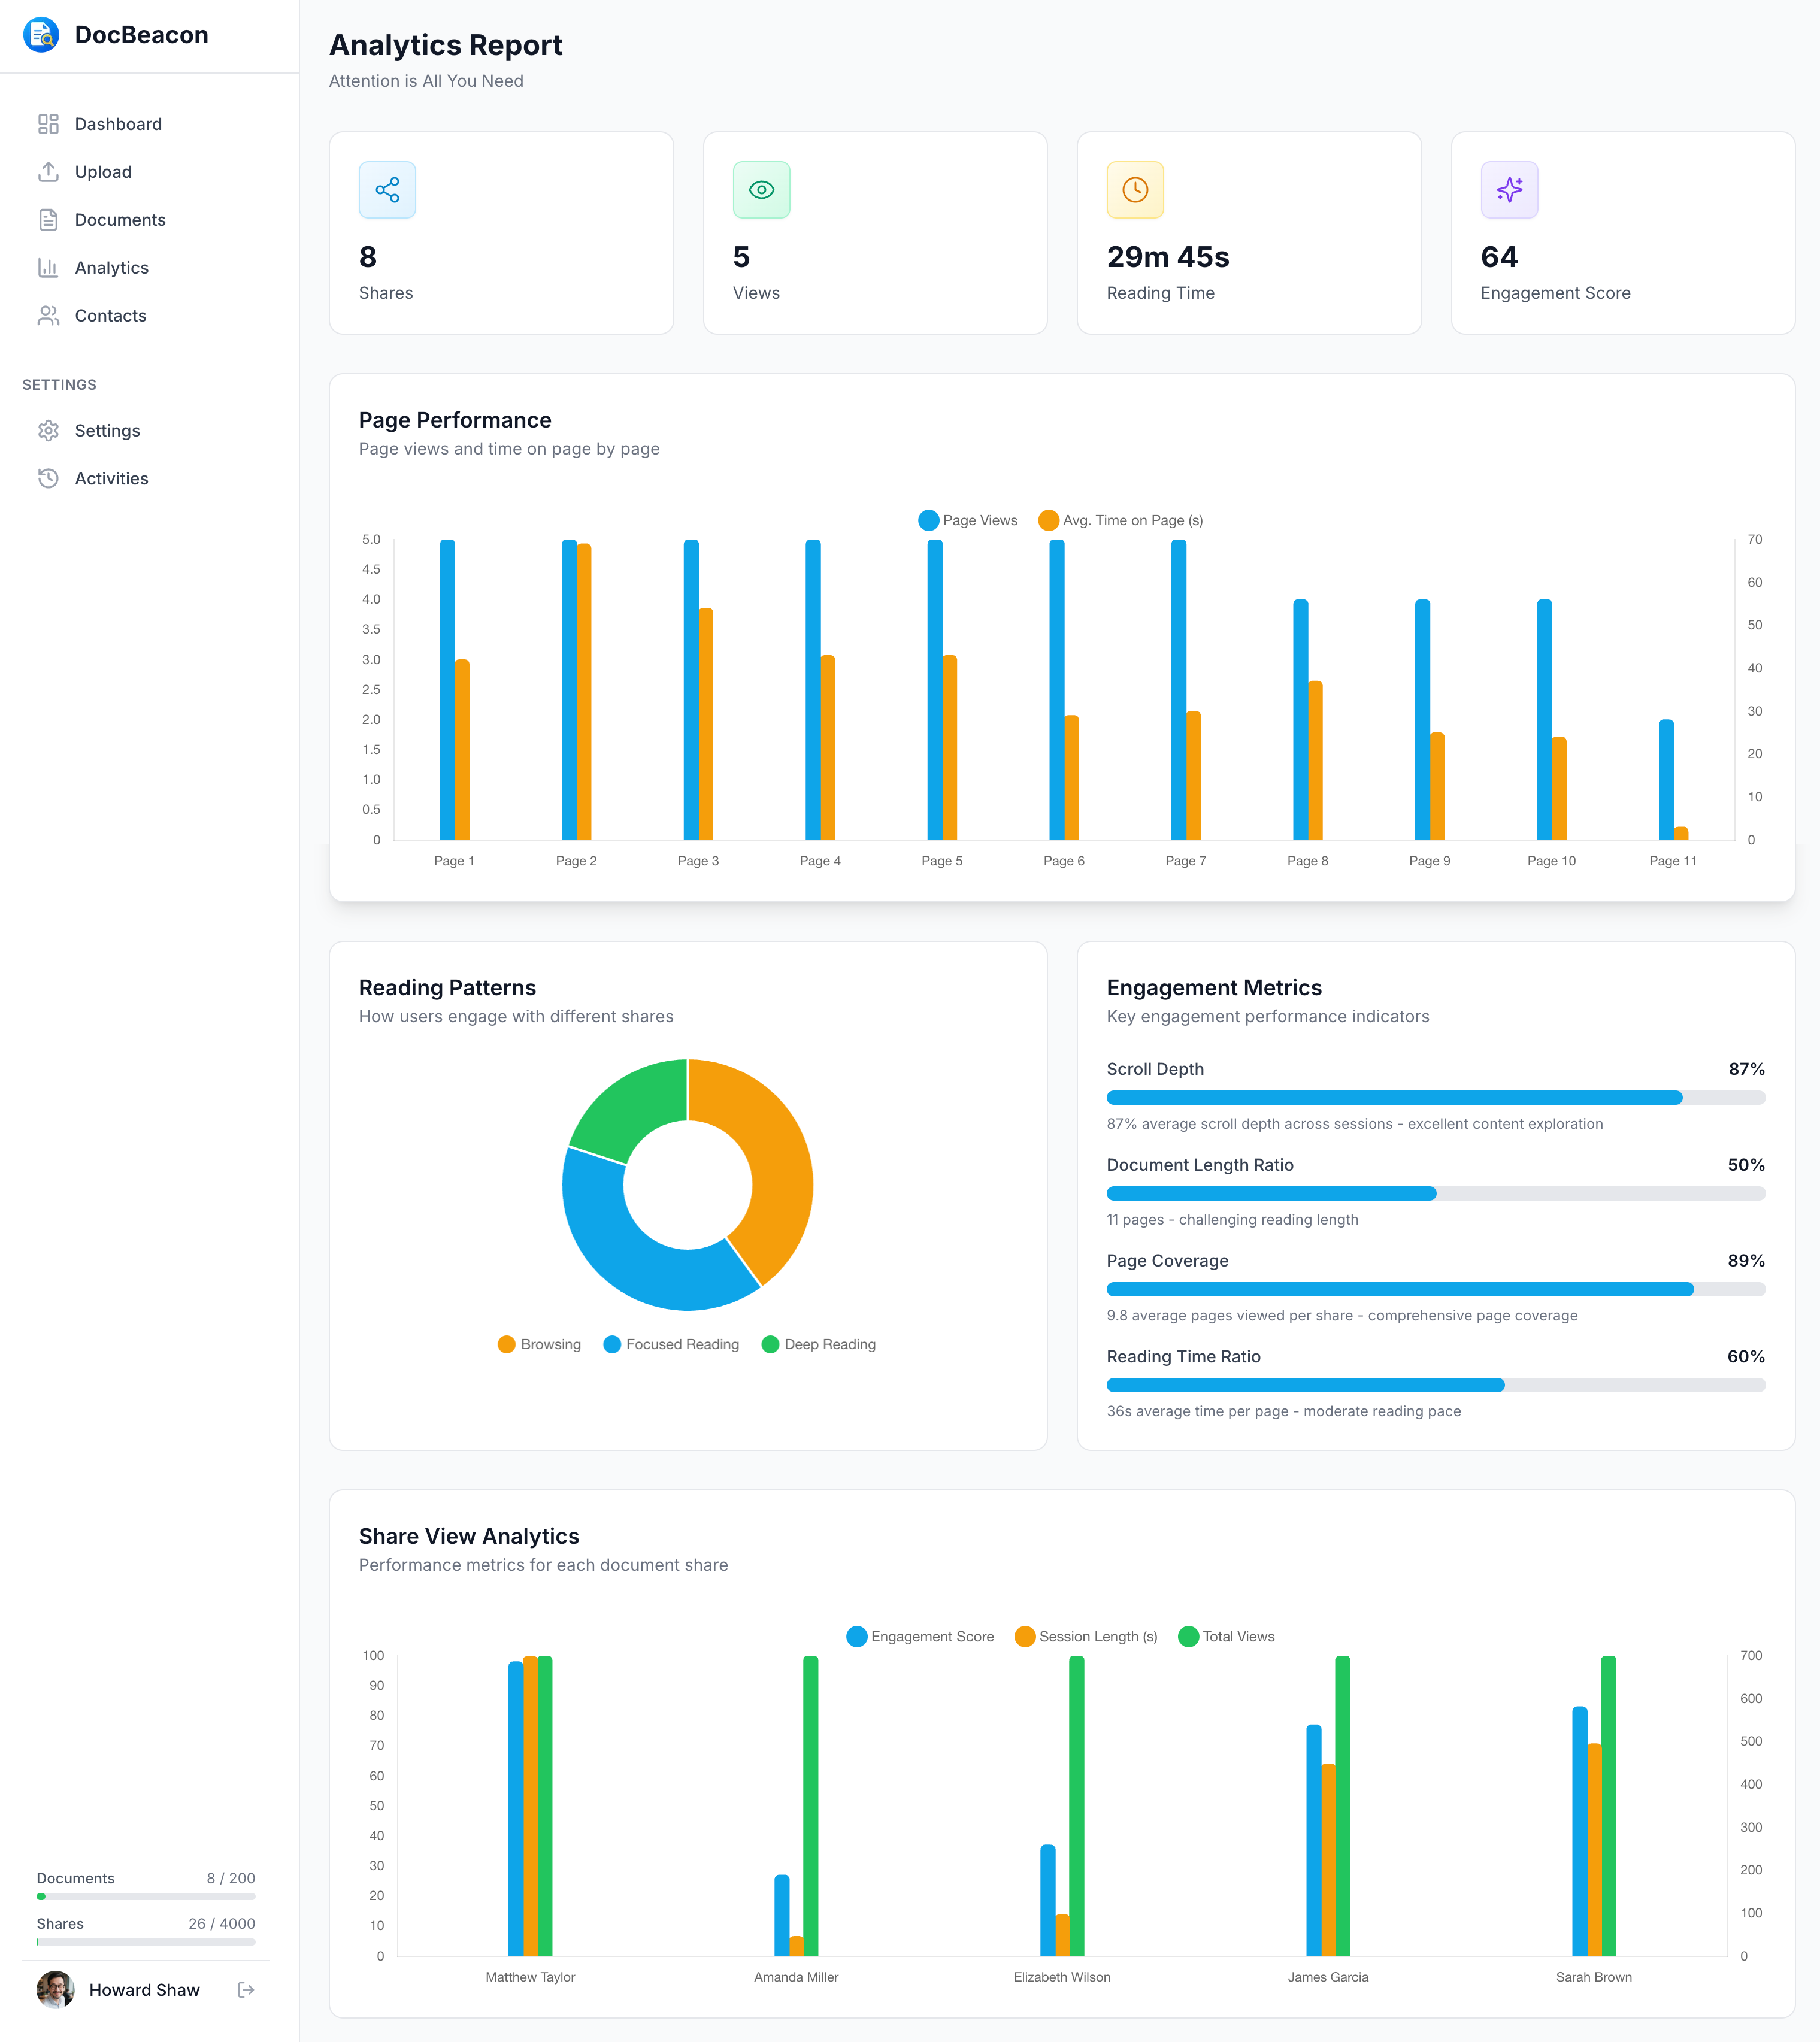Select the Upload icon in the sidebar

[x=50, y=171]
